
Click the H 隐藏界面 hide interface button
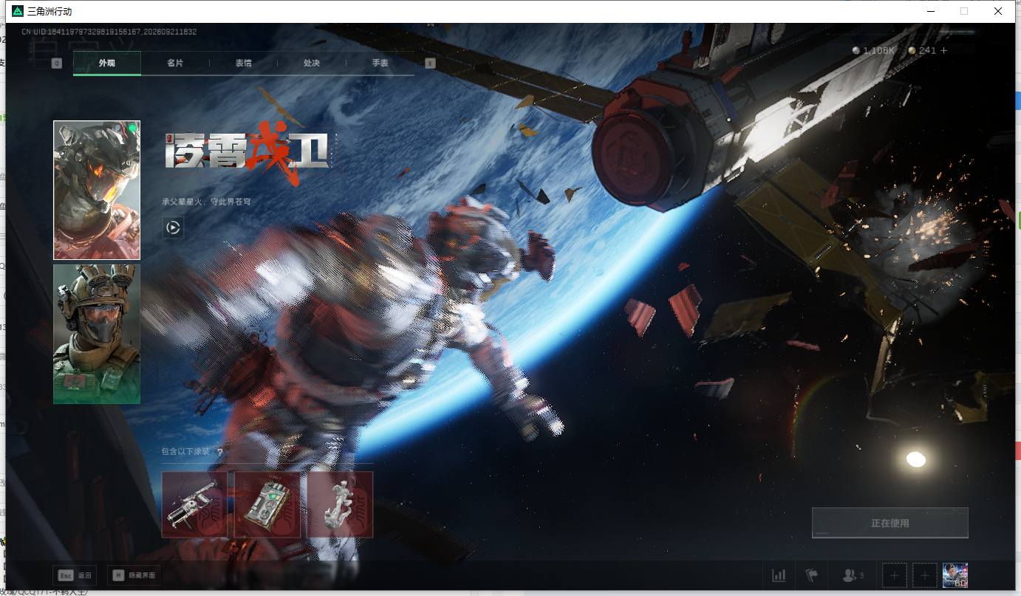click(x=133, y=575)
